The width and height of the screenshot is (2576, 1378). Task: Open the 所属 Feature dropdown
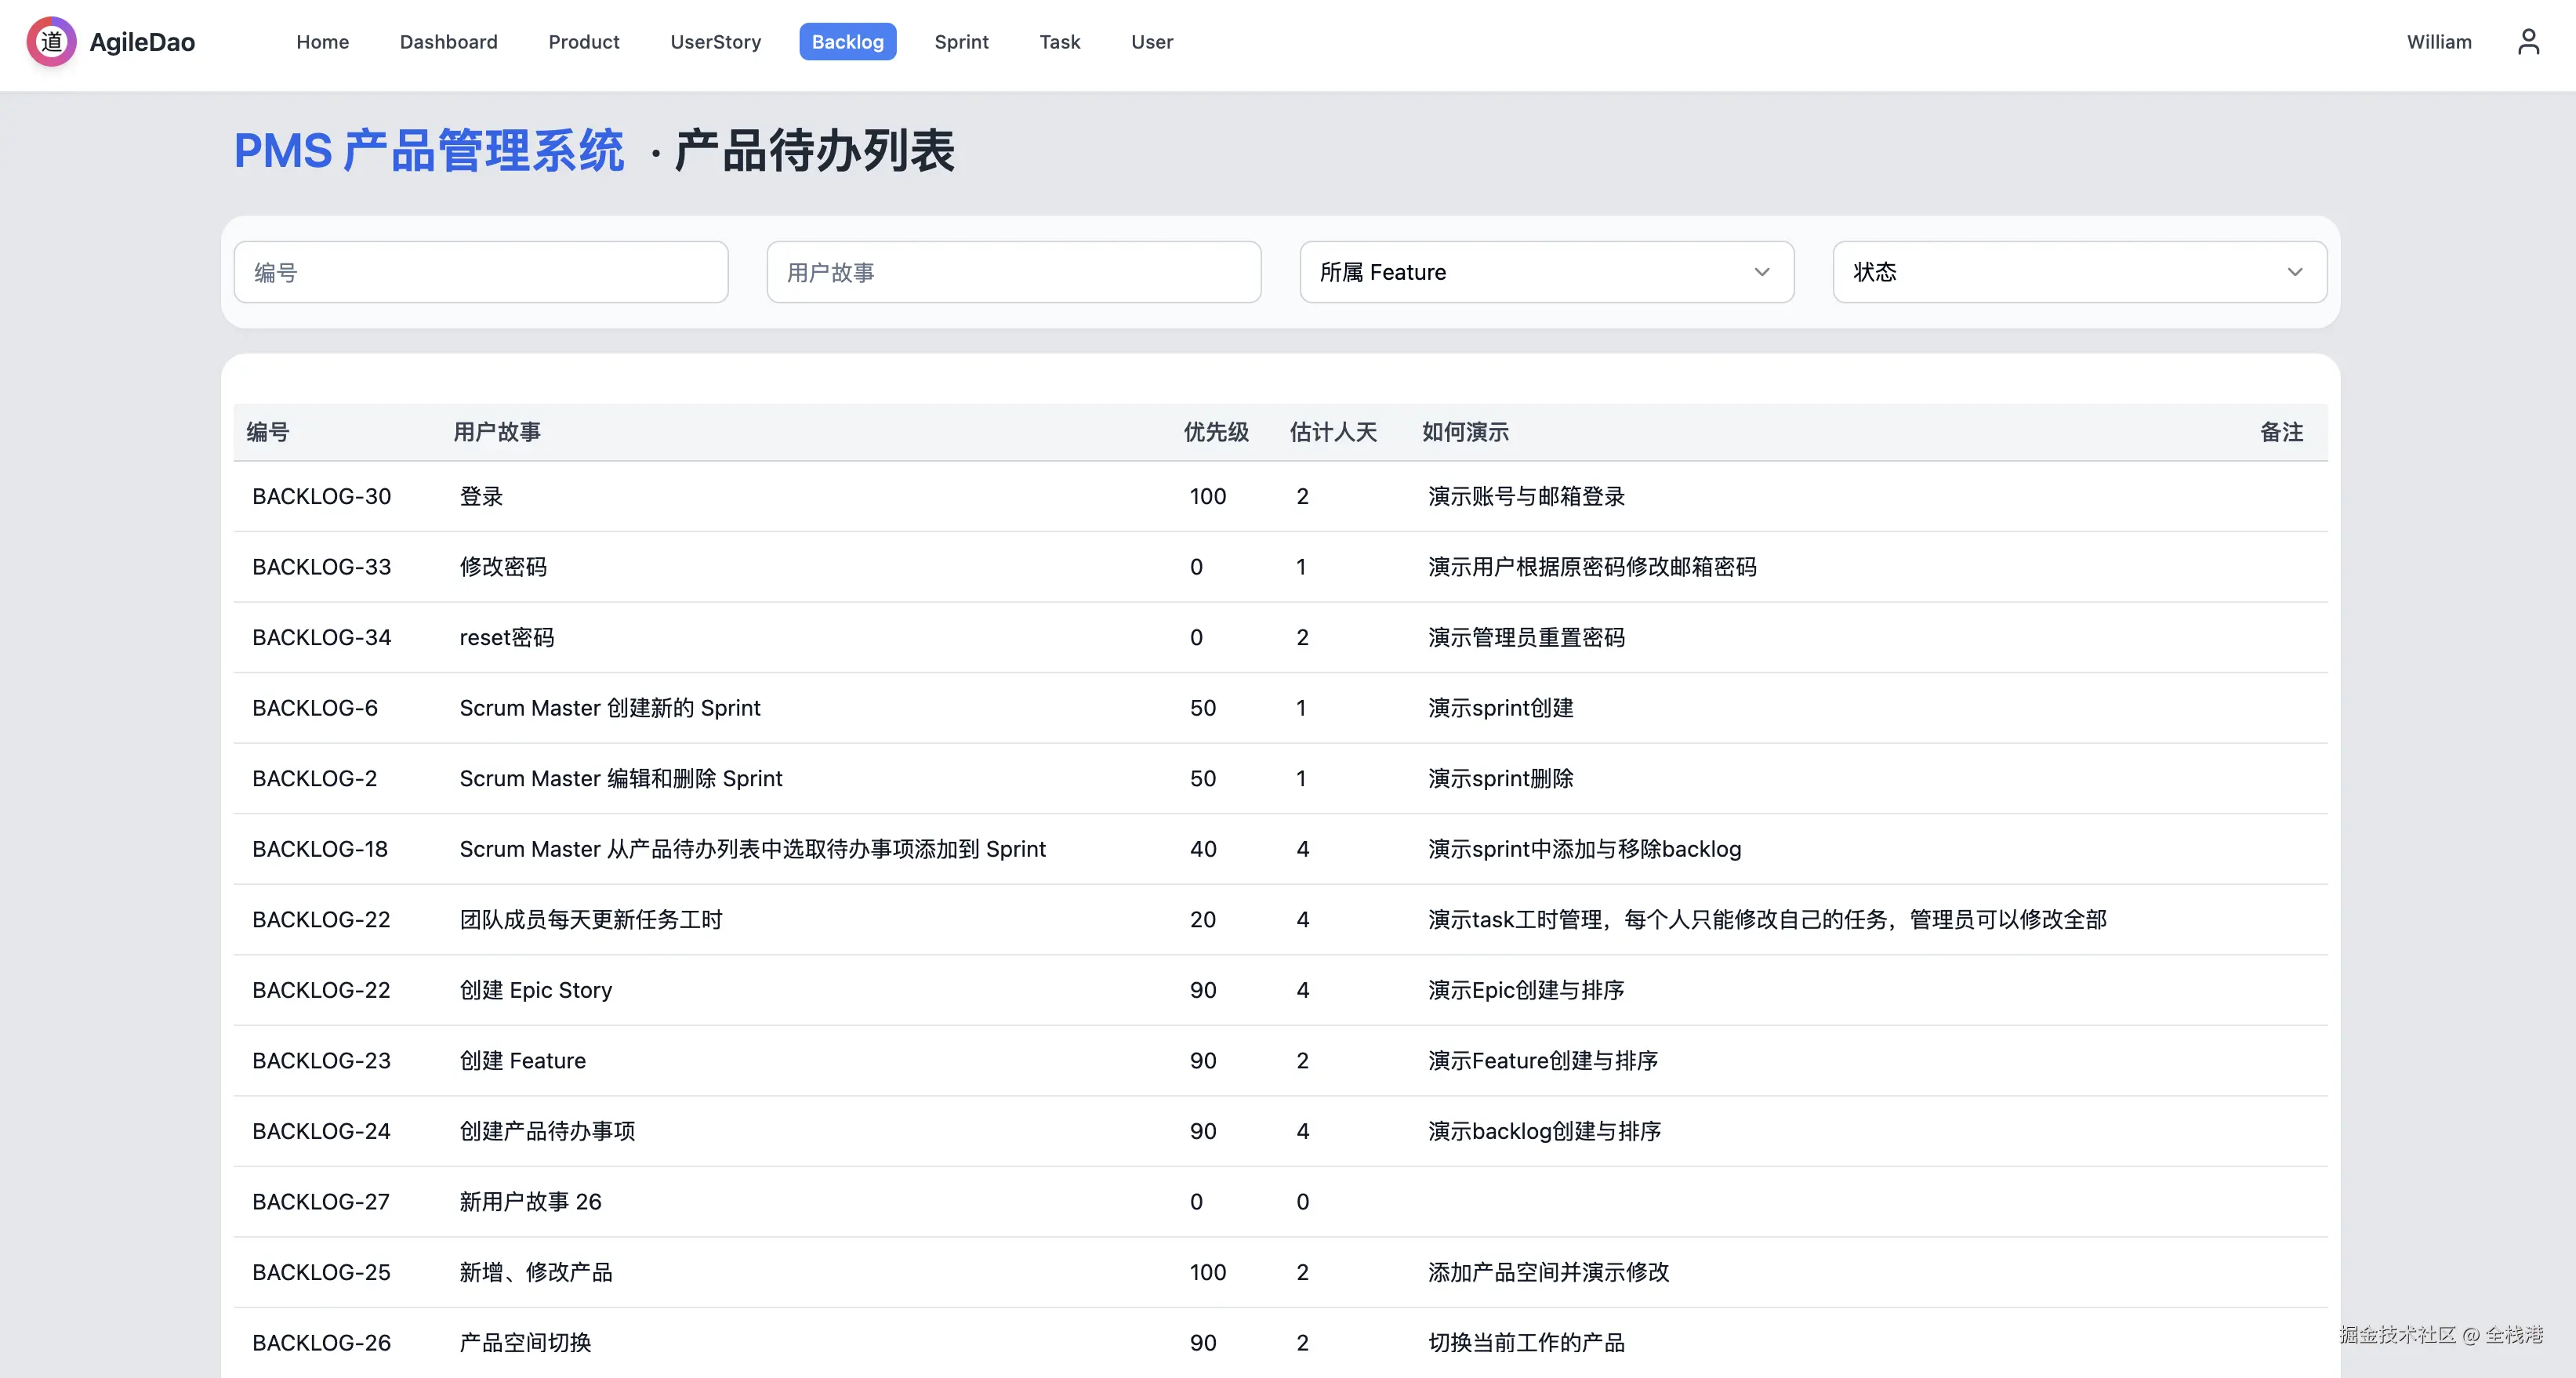(1546, 271)
